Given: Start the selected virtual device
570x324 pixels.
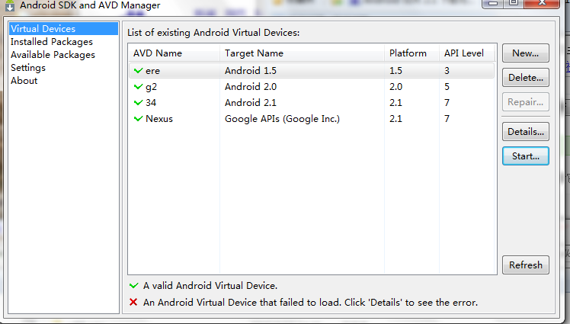Looking at the screenshot, I should (526, 156).
